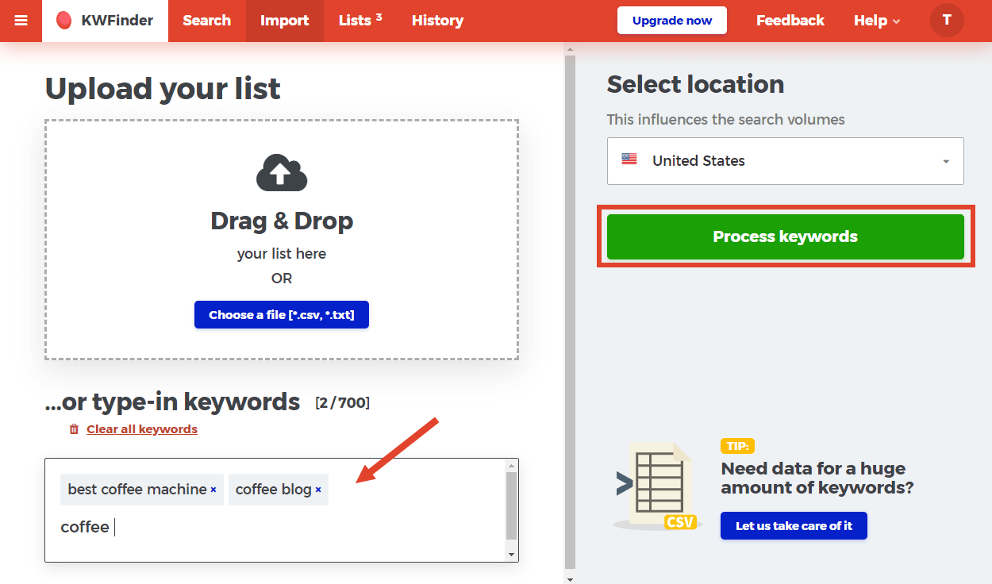Open the Help dropdown menu
Image resolution: width=992 pixels, height=584 pixels.
876,21
